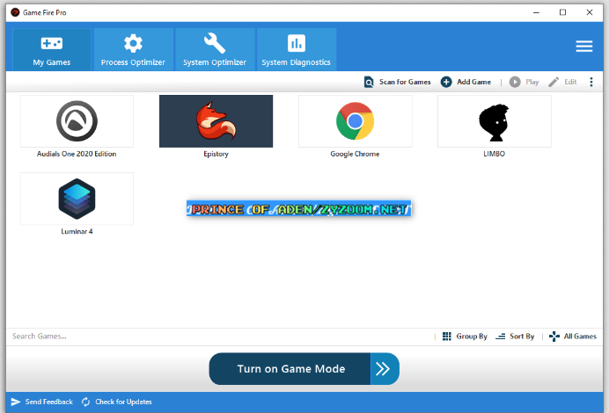Click the Check for Updates link

point(123,402)
